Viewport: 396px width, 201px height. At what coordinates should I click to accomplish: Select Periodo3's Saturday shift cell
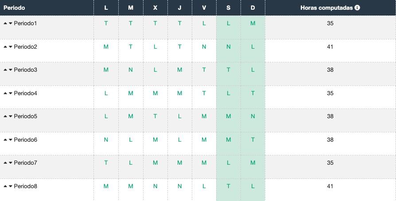pos(229,70)
